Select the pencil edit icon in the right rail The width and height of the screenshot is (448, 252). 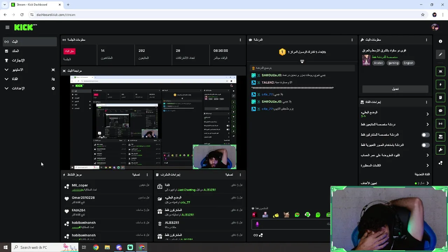(440, 54)
